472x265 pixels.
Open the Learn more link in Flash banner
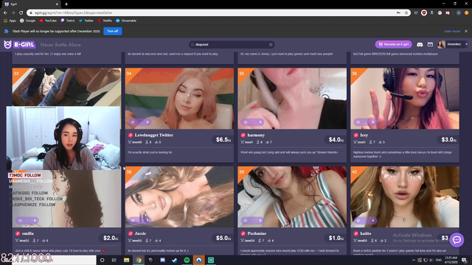pyautogui.click(x=451, y=31)
